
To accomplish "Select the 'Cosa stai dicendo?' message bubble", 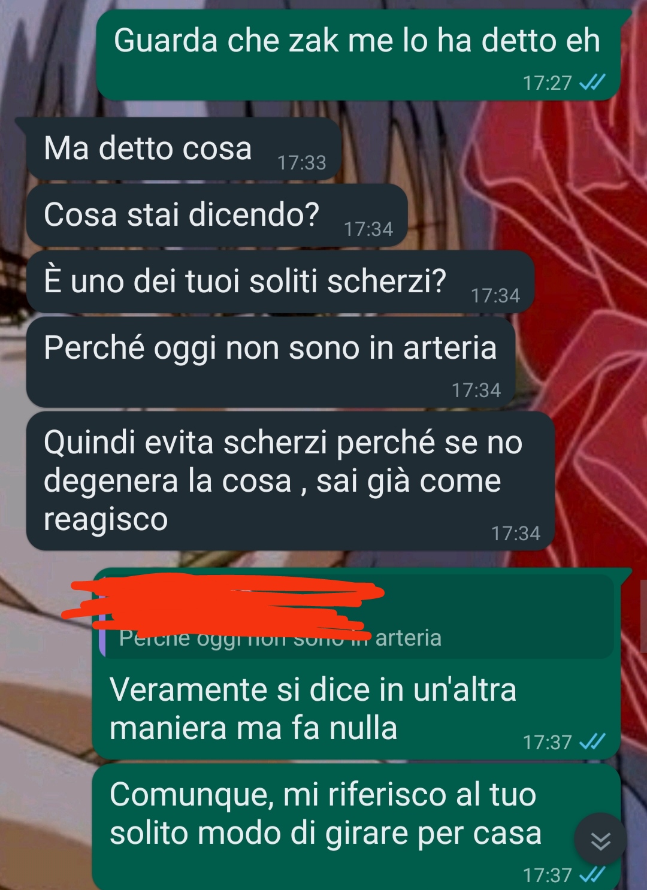I will pyautogui.click(x=217, y=215).
